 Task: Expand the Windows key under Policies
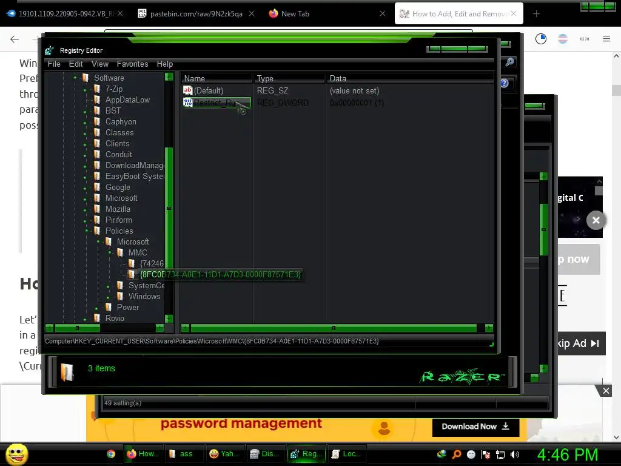click(x=108, y=297)
